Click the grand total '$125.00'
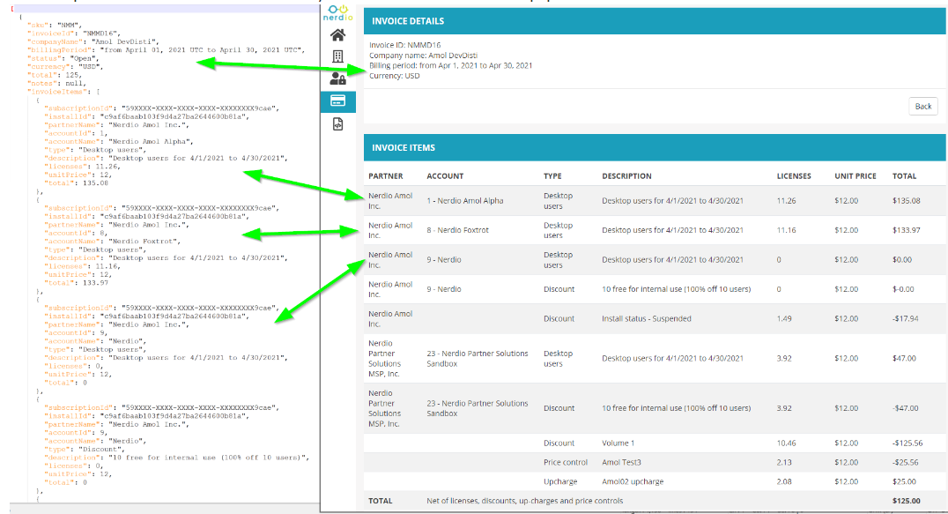The width and height of the screenshot is (948, 514). pyautogui.click(x=907, y=501)
